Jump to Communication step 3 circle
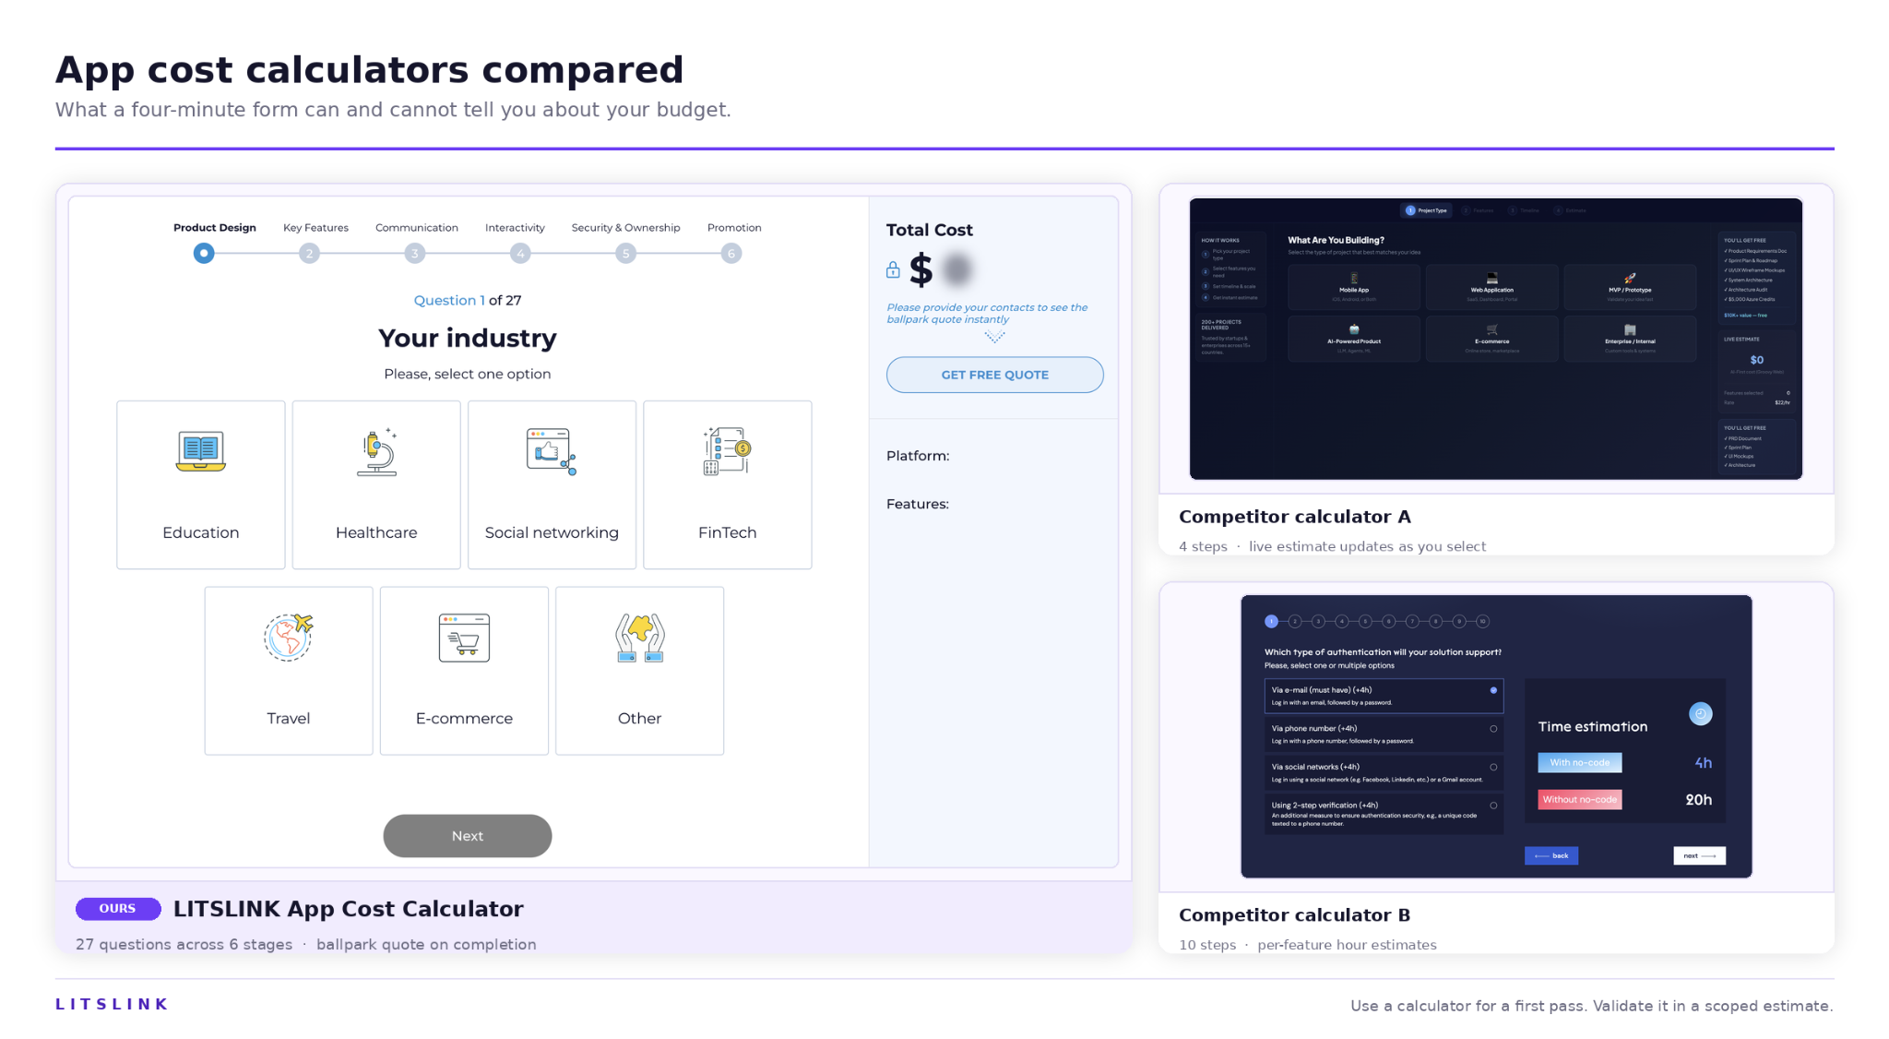 [415, 253]
